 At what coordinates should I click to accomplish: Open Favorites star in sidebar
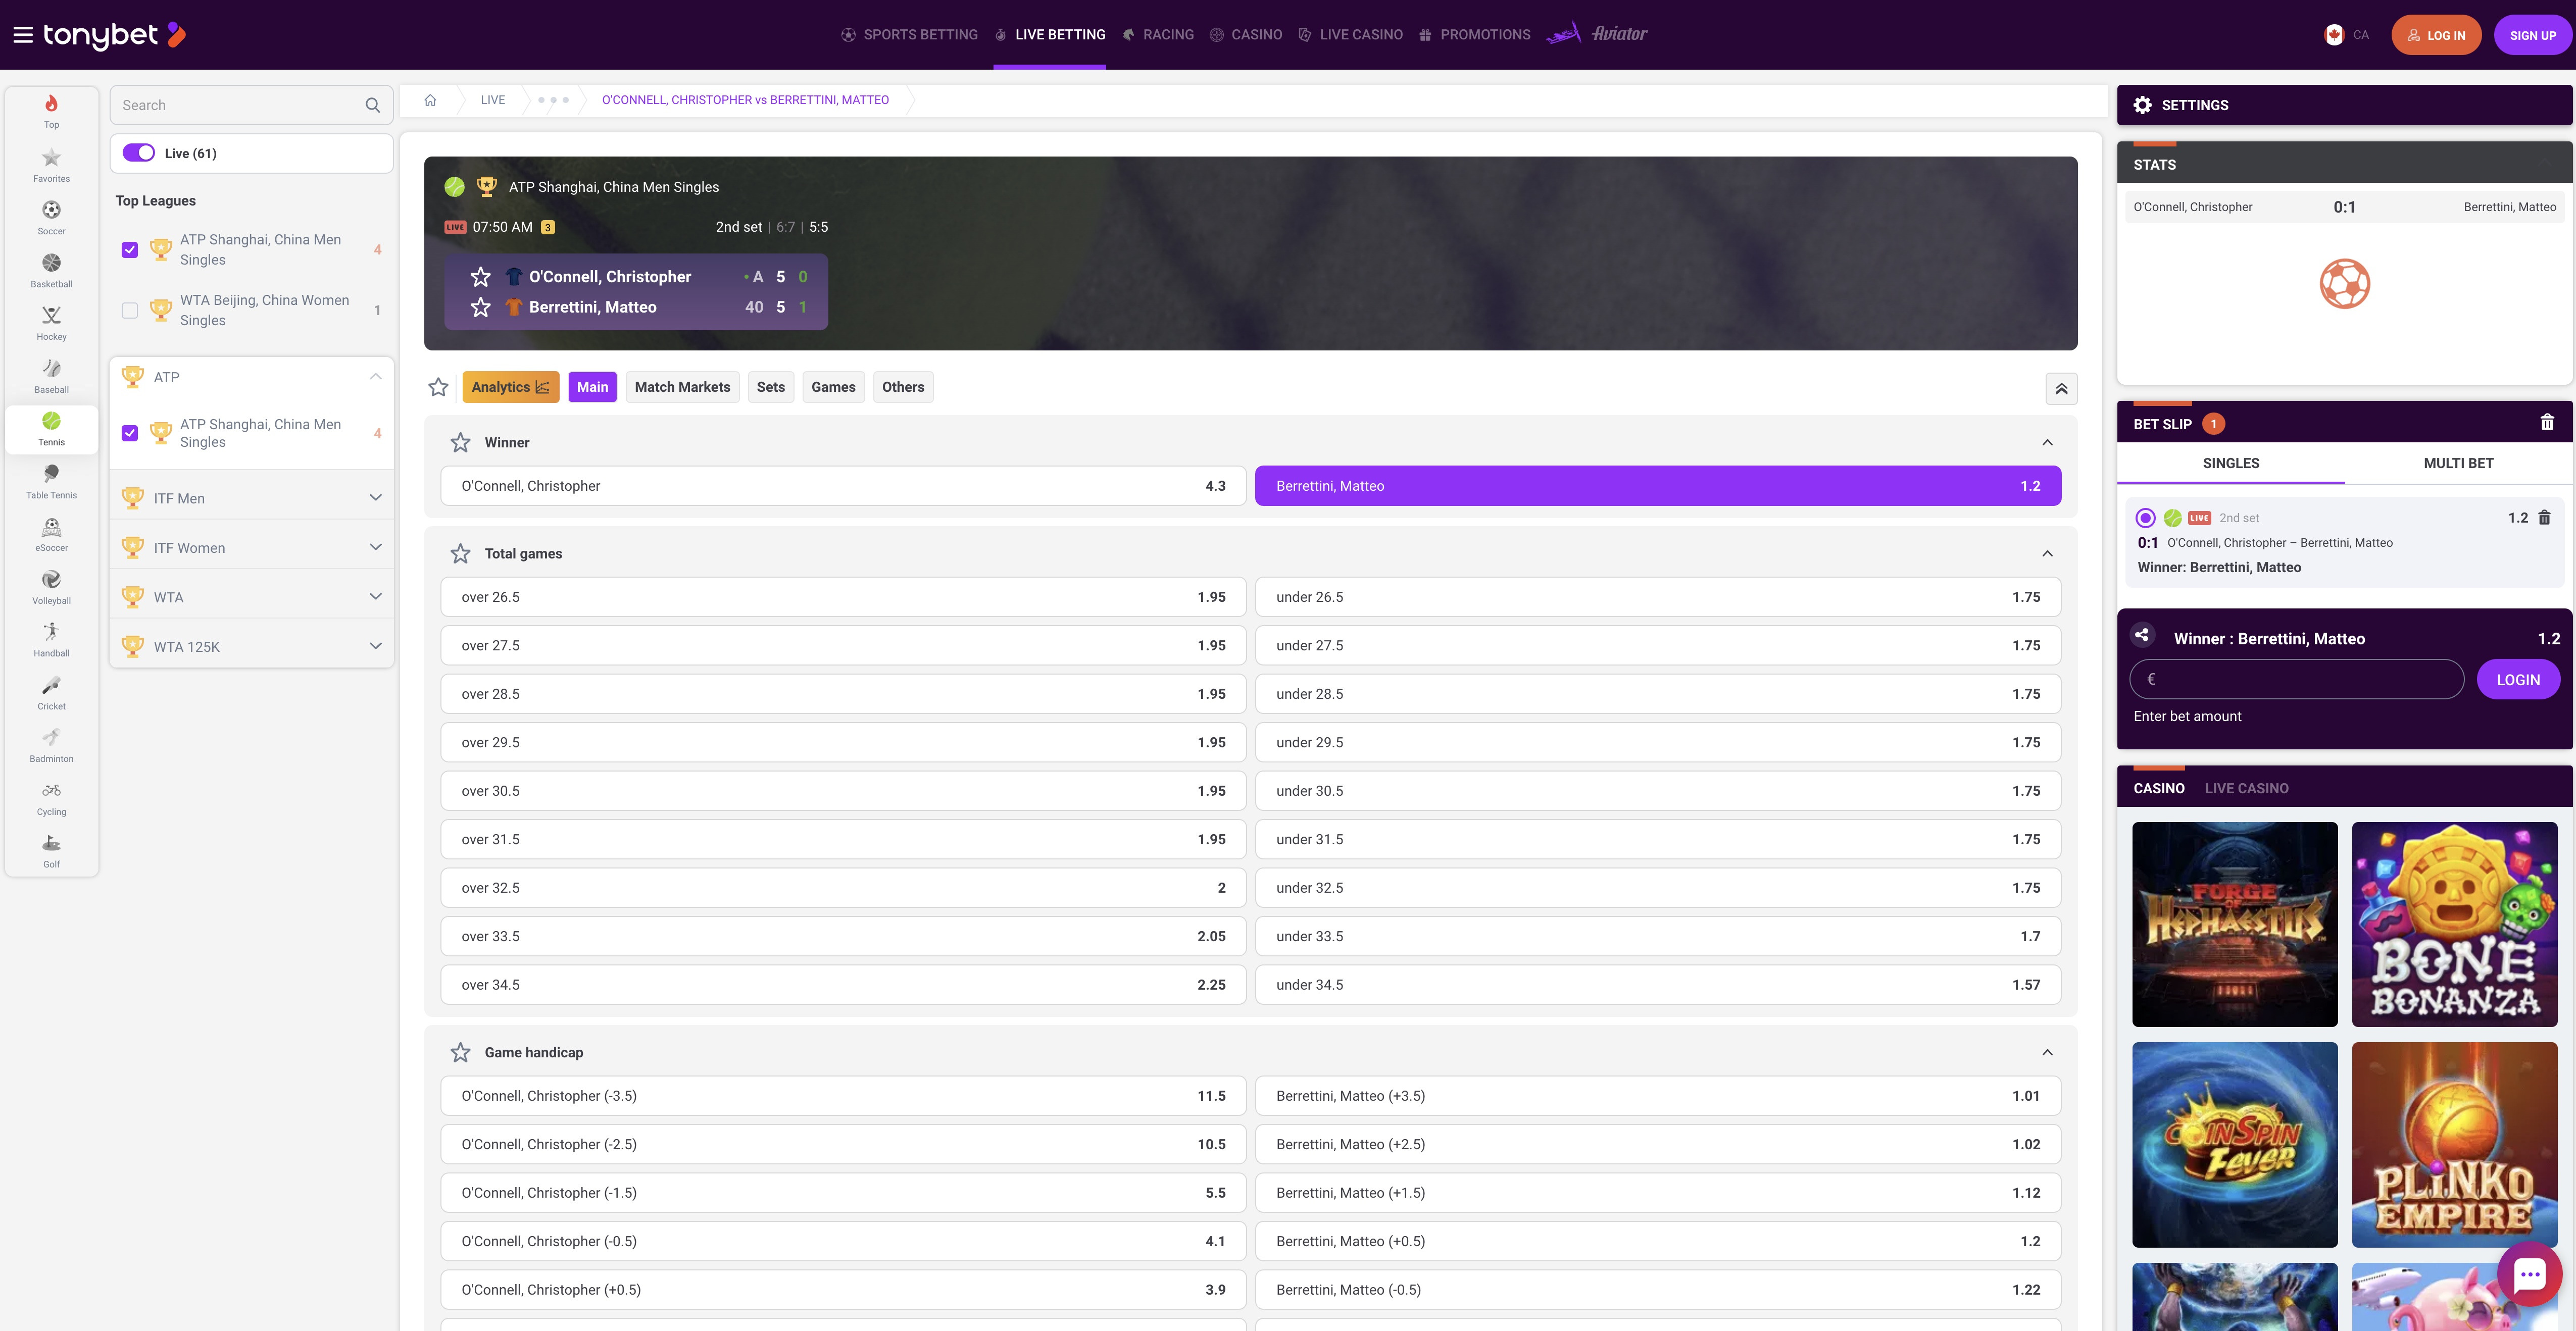(x=51, y=165)
